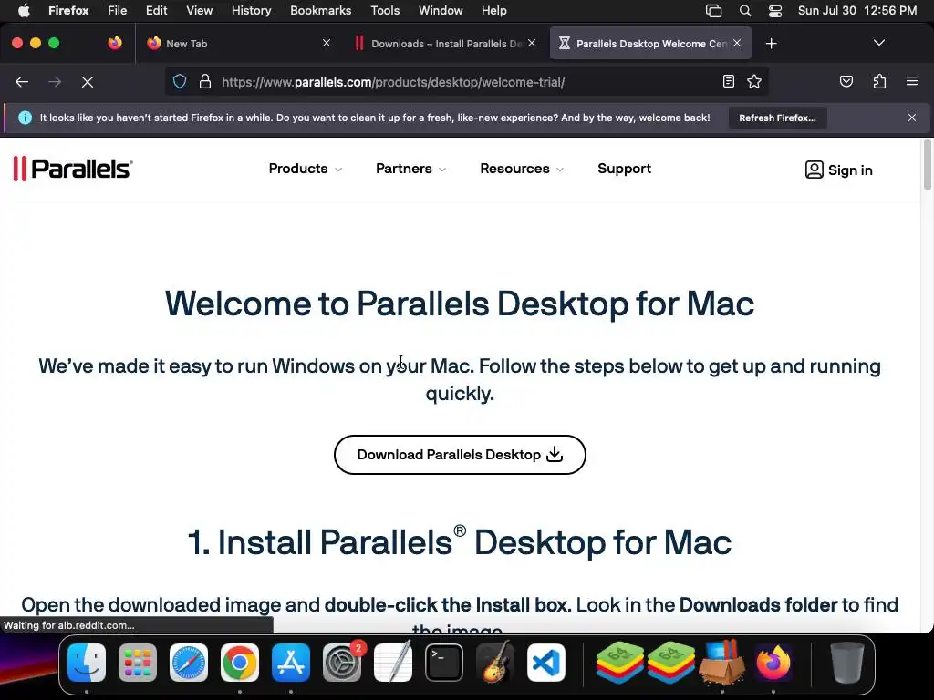Close the New Tab tab
This screenshot has width=934, height=700.
coord(326,43)
